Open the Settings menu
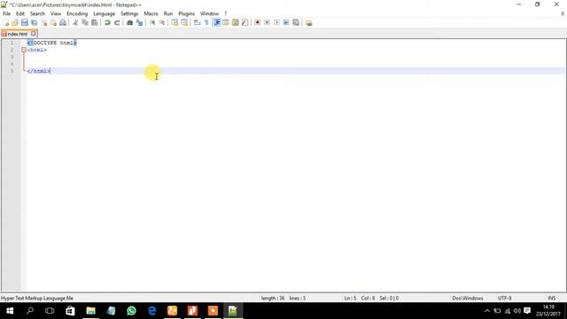This screenshot has height=319, width=567. [x=129, y=14]
